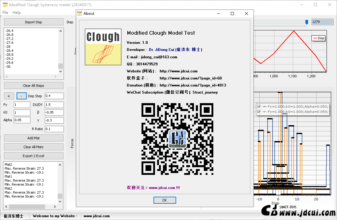
Task: Toggle Fy=1.000 series checkbox in legend
Action: click(x=259, y=112)
